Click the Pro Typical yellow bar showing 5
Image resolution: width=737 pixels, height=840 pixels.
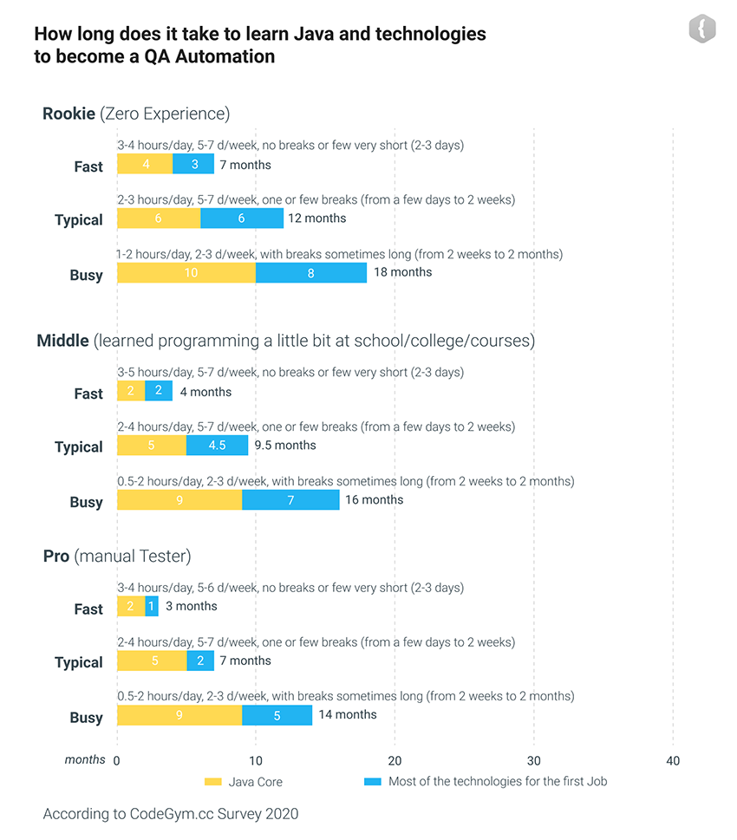tap(152, 661)
